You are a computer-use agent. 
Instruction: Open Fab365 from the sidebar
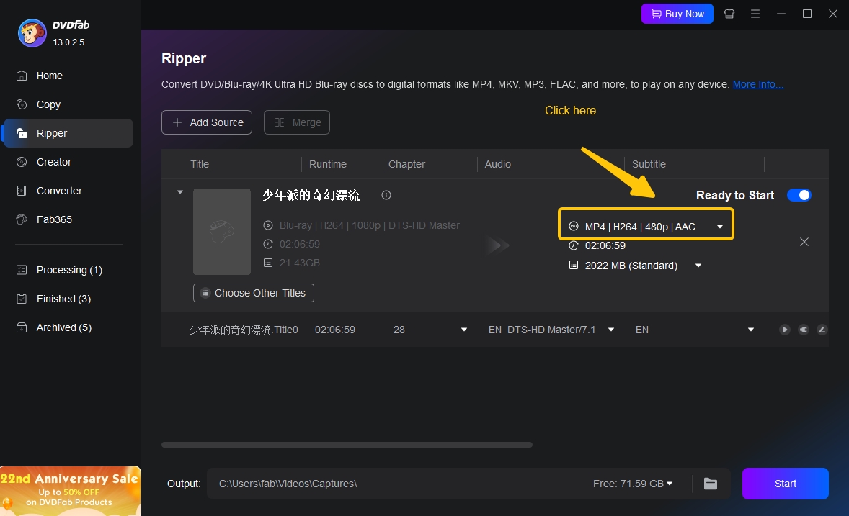pyautogui.click(x=53, y=219)
